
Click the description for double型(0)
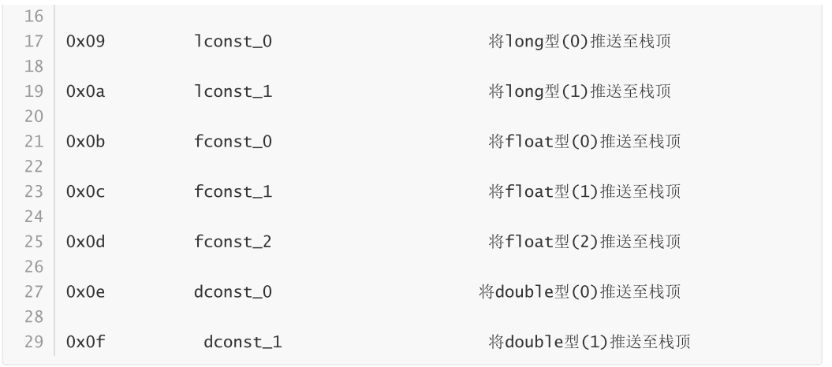[x=580, y=292]
